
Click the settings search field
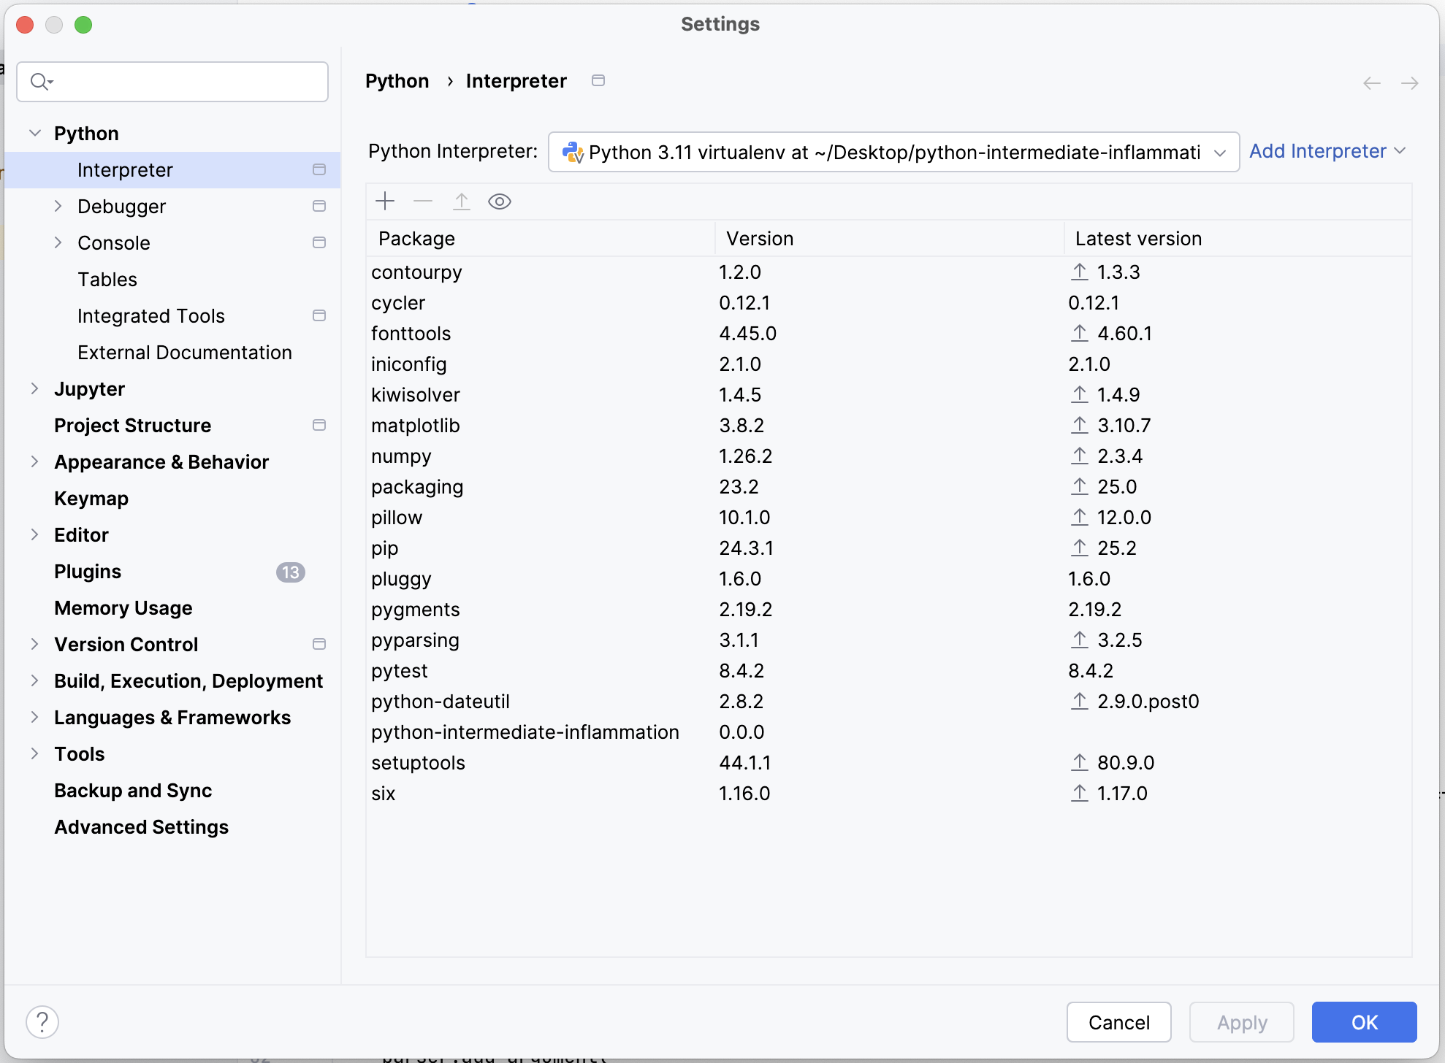(172, 81)
